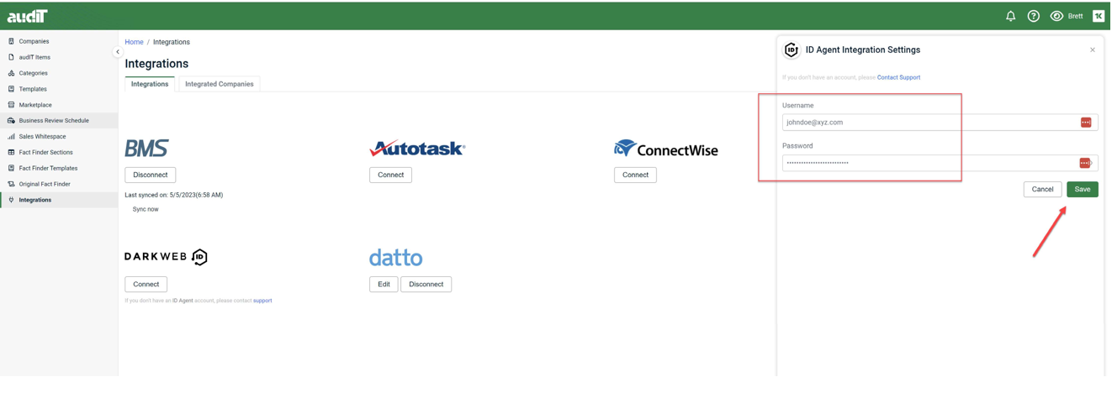Disconnect the BMS integration
This screenshot has height=398, width=1112.
[151, 175]
